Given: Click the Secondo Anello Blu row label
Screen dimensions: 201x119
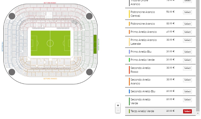Looking at the screenshot, I should 143,91.
